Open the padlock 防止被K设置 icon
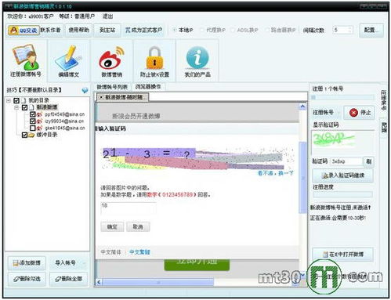The width and height of the screenshot is (391, 300). pyautogui.click(x=154, y=58)
